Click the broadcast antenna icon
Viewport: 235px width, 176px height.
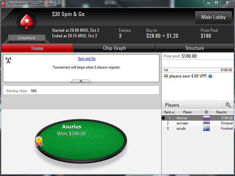[x=8, y=60]
